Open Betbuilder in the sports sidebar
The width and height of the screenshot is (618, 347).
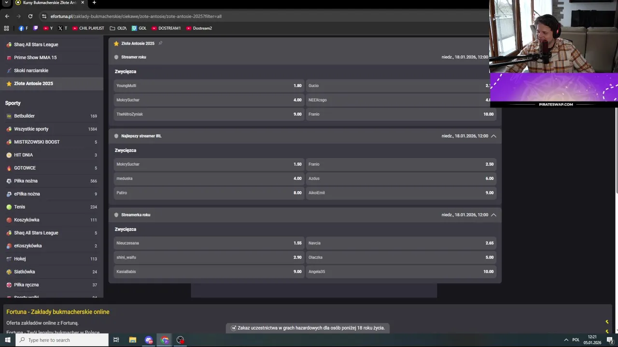click(x=52, y=116)
